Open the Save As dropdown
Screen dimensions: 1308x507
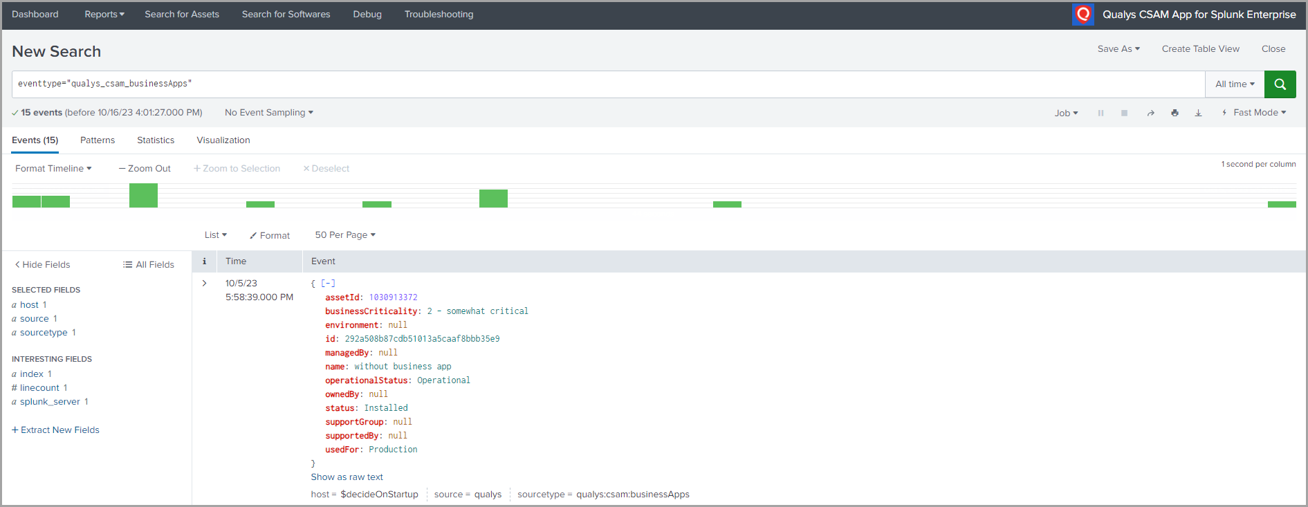(x=1118, y=48)
